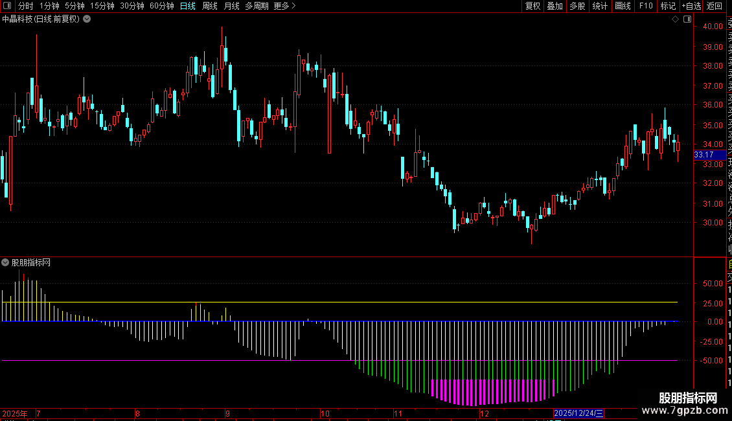
Task: Click 返回 to go back
Action: pos(715,6)
